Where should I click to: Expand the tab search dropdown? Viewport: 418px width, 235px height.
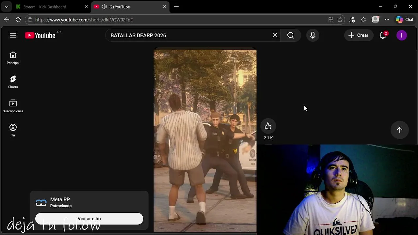(x=6, y=7)
